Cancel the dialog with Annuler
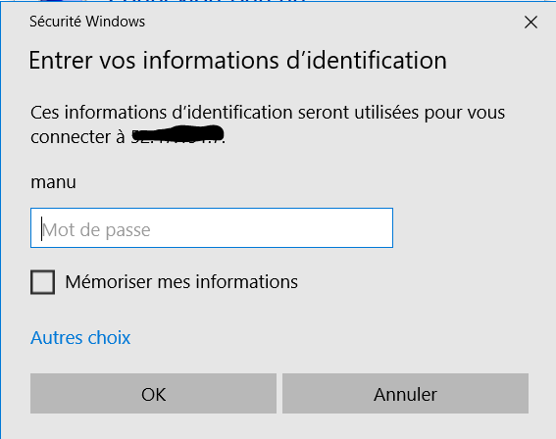The width and height of the screenshot is (556, 439). [405, 393]
